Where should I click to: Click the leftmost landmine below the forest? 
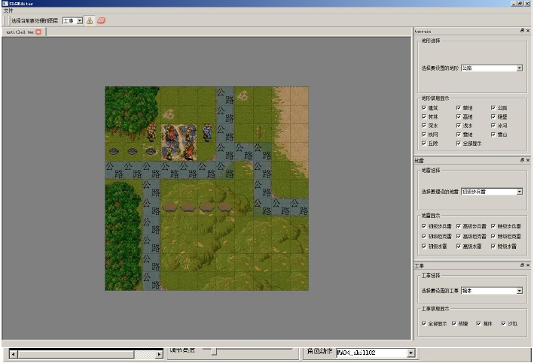[114, 151]
